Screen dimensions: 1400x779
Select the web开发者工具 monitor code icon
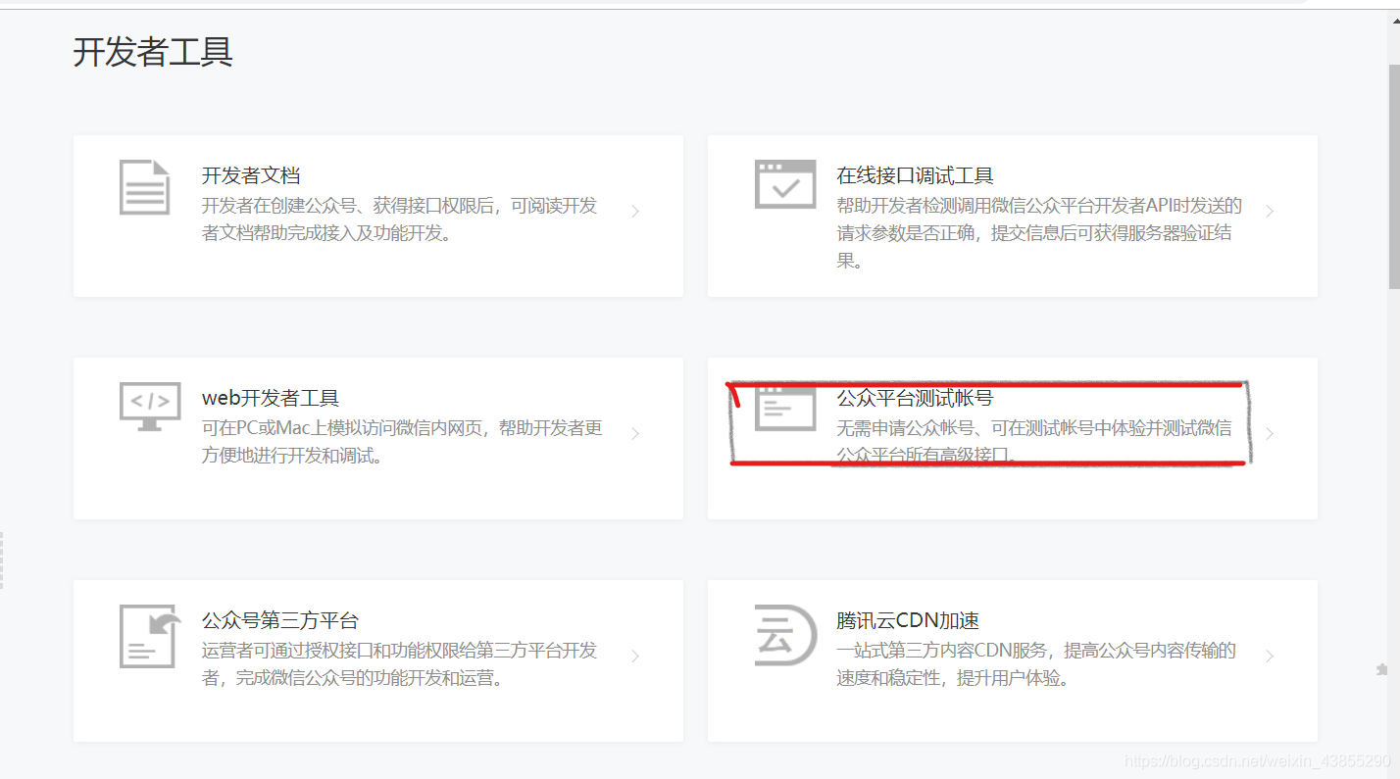pos(148,404)
